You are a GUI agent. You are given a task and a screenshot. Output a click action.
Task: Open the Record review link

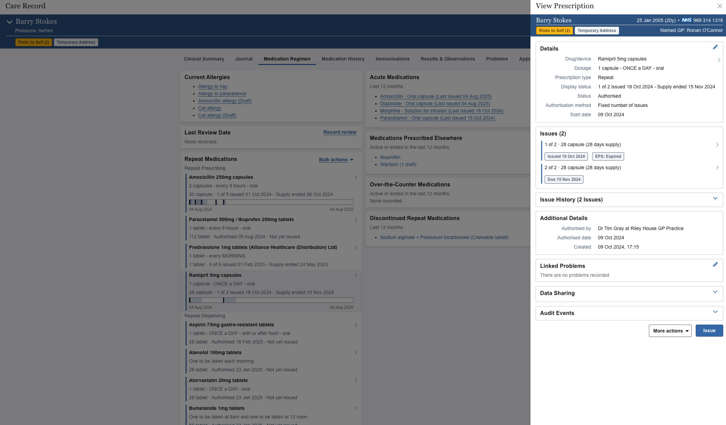point(339,132)
